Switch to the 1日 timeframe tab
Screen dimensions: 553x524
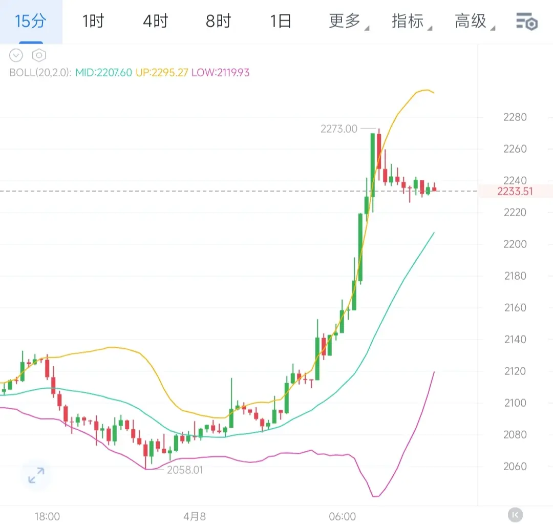click(x=281, y=21)
